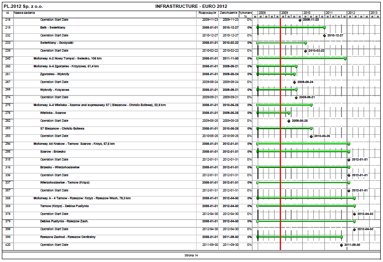Select task name 'Belk - Swierklany'
The height and width of the screenshot is (262, 383).
[x=53, y=28]
